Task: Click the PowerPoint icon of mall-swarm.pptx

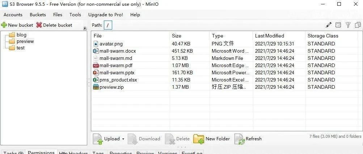Action: click(96, 72)
